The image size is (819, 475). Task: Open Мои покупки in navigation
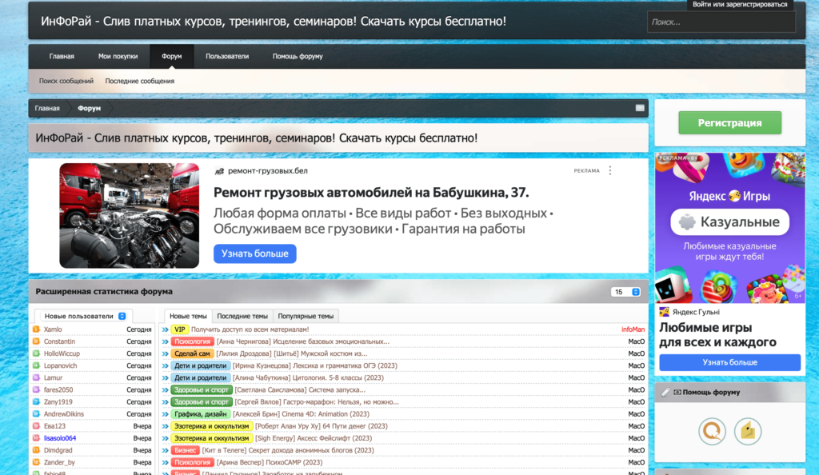[118, 56]
